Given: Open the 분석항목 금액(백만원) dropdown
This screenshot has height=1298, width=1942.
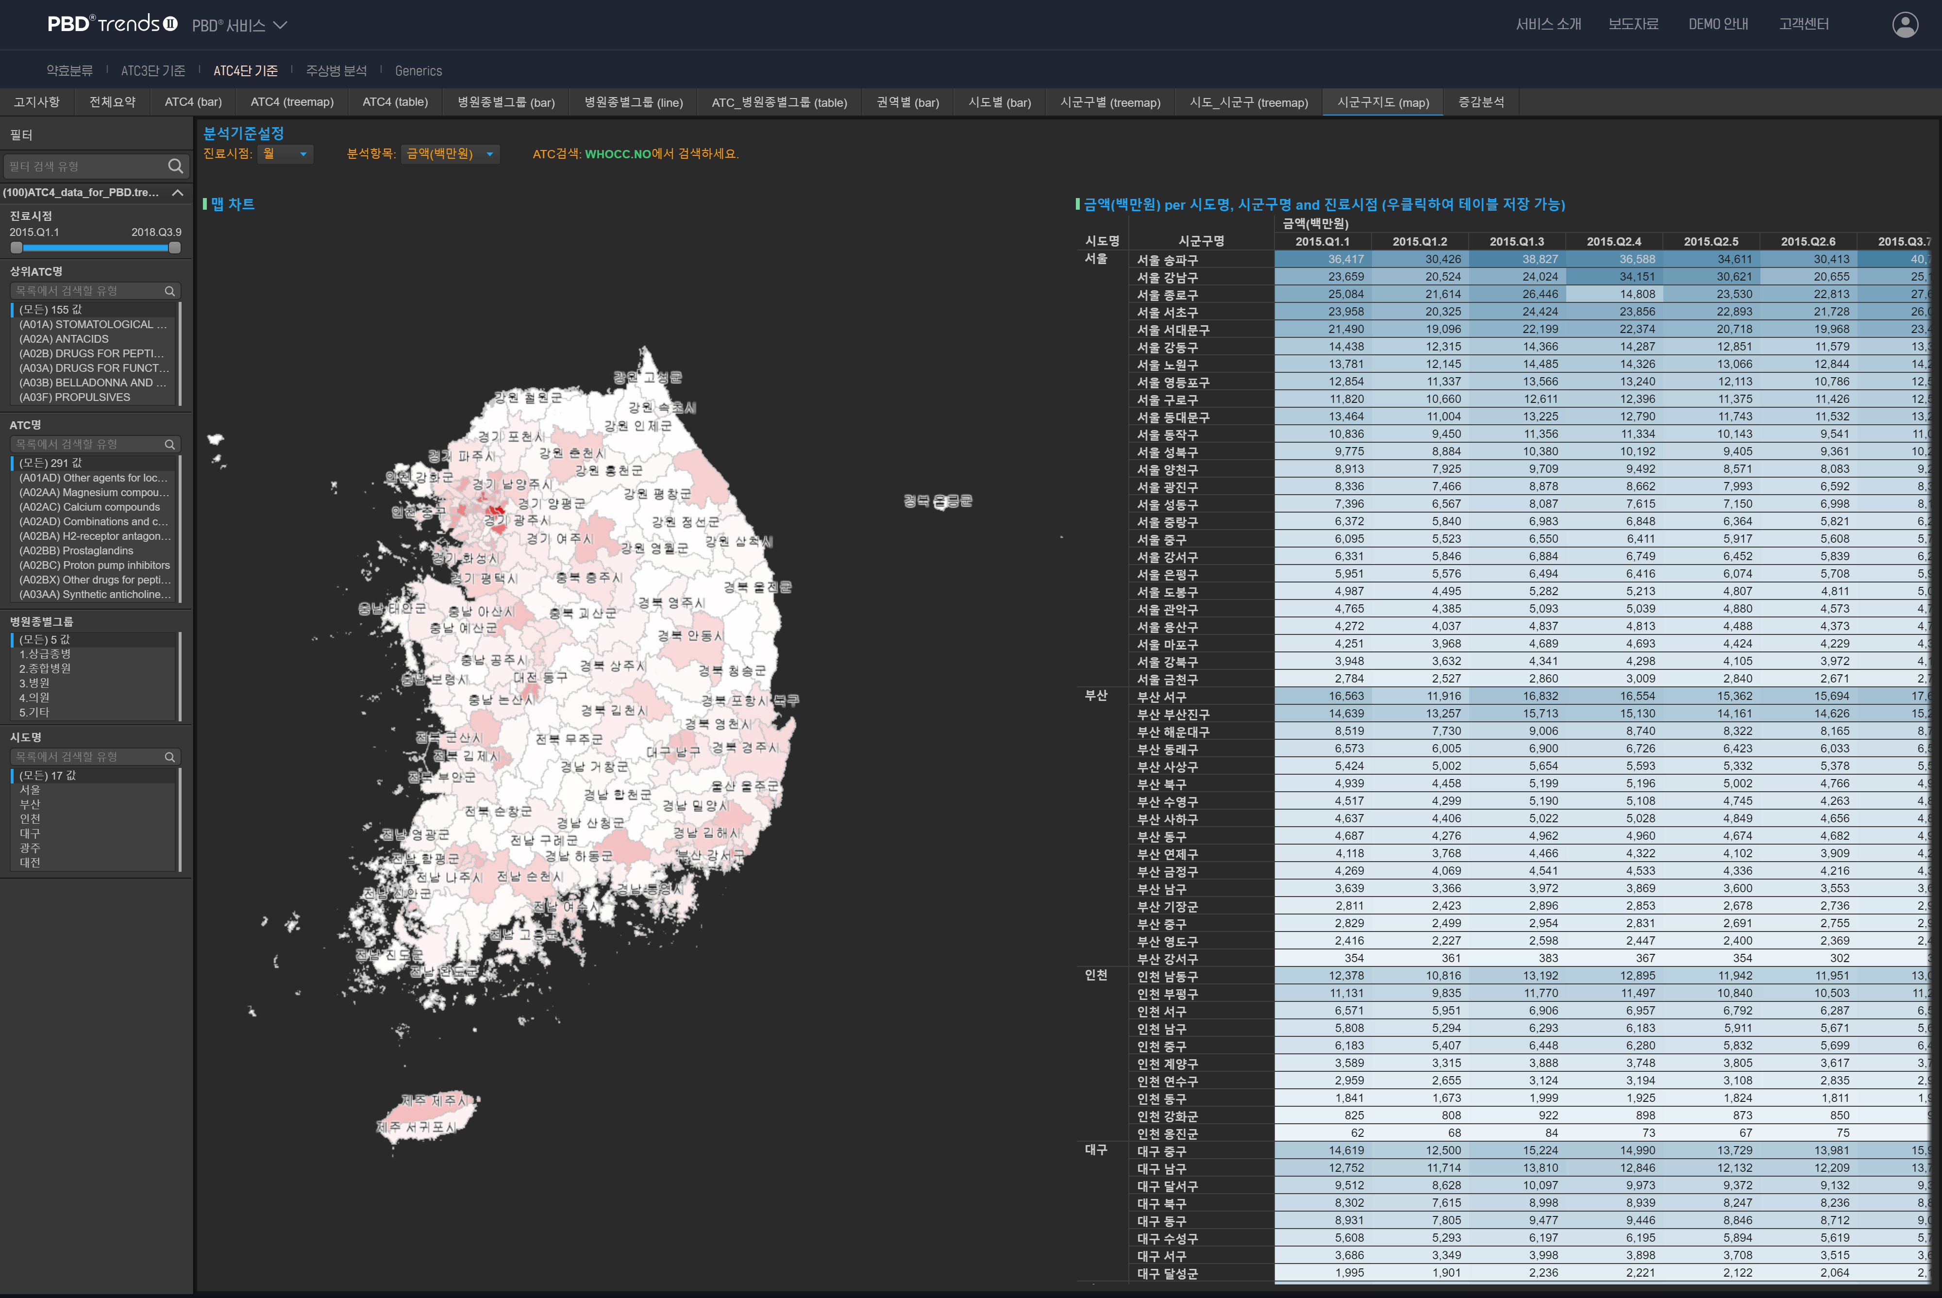Looking at the screenshot, I should 451,154.
